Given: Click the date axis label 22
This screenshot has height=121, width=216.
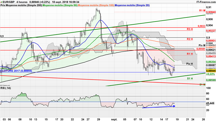Looking at the screenshot, I should [72, 119].
